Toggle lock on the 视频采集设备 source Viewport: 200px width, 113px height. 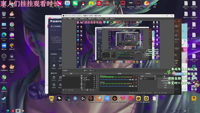coord(97,76)
